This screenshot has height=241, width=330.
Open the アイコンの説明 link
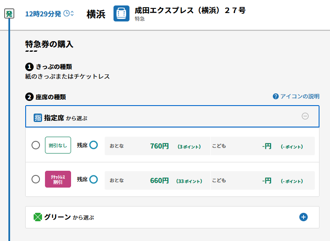(296, 96)
